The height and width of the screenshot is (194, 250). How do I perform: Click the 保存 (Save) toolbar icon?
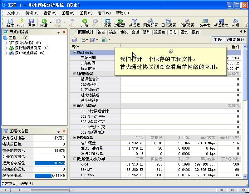tap(31, 22)
